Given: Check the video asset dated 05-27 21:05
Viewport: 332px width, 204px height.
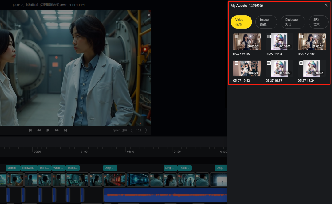Looking at the screenshot, I should coord(236,37).
